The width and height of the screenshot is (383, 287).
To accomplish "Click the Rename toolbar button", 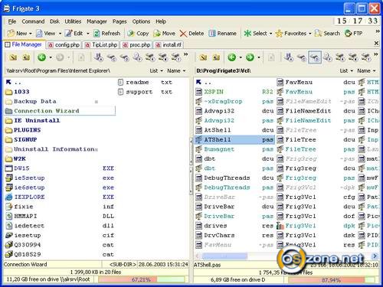I will pyautogui.click(x=222, y=34).
